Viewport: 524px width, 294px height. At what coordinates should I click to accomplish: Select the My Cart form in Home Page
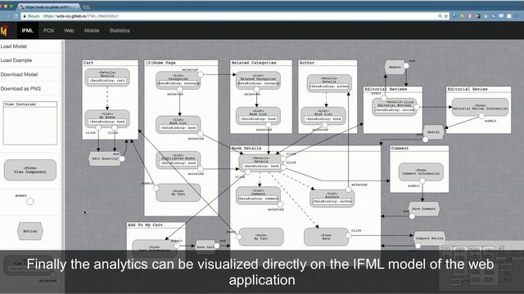[178, 193]
